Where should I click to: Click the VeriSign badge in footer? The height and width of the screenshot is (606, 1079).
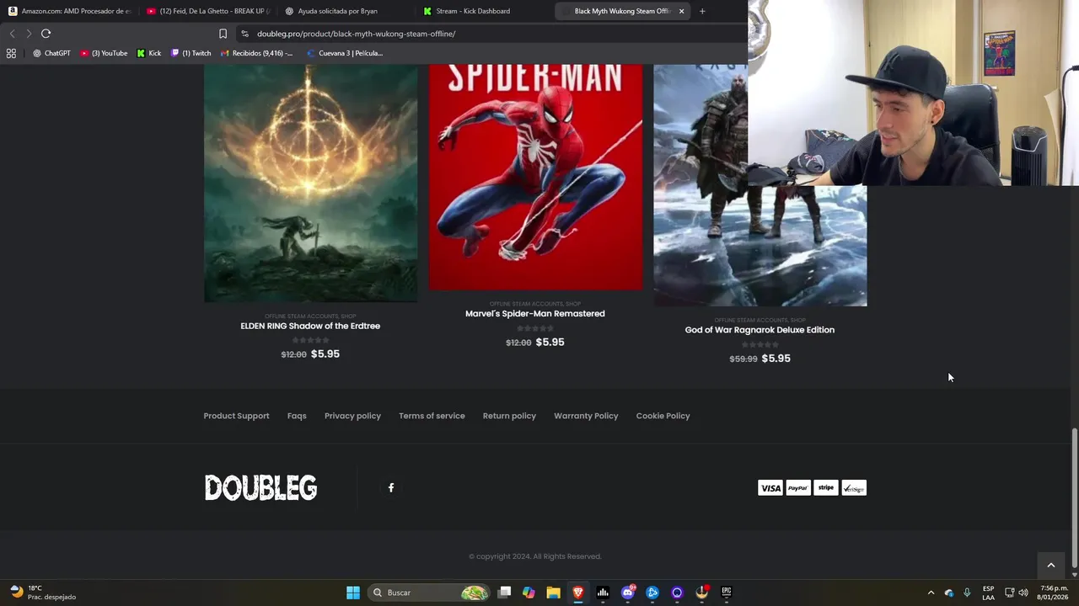click(854, 488)
